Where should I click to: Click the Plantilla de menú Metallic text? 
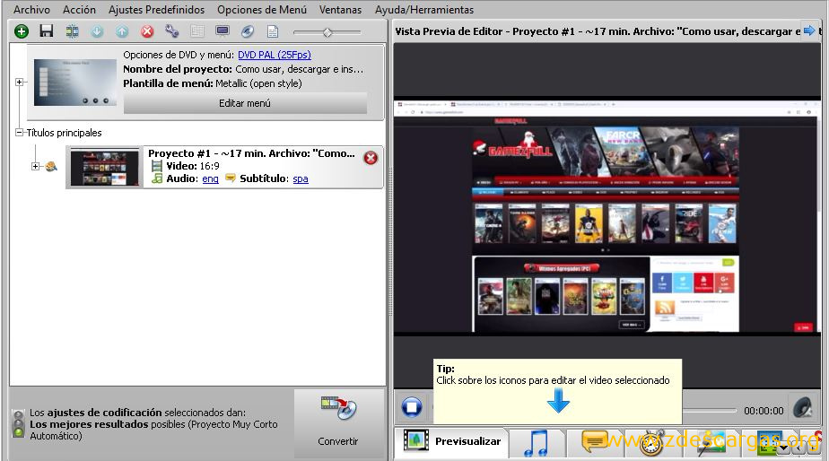258,83
